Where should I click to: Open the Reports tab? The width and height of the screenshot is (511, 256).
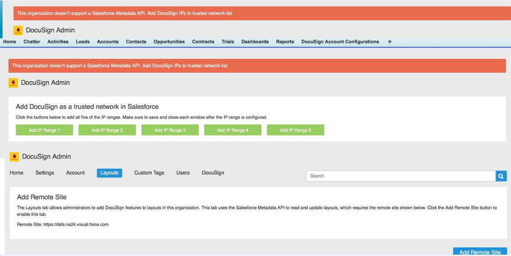point(284,41)
